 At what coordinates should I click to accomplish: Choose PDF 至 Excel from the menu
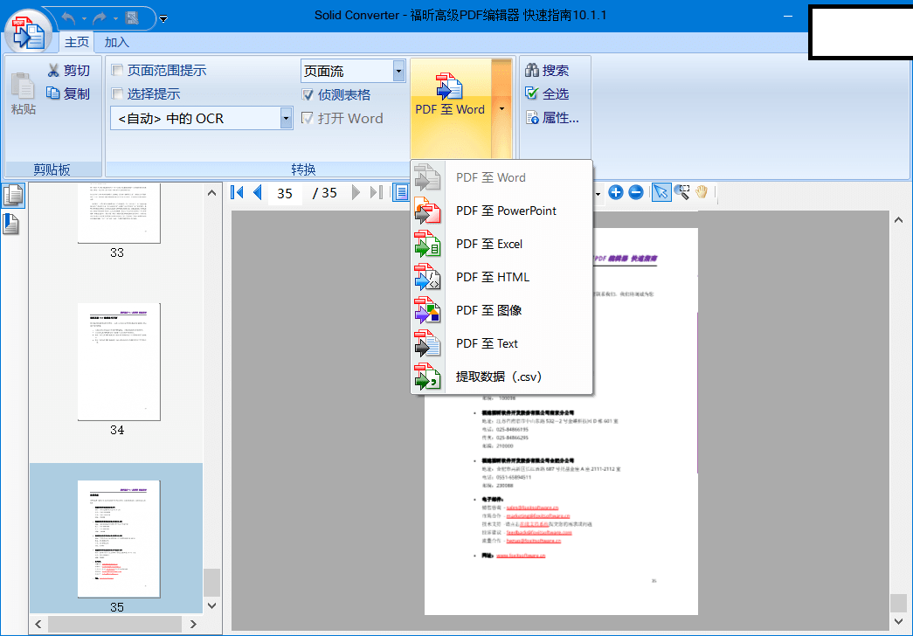(501, 244)
